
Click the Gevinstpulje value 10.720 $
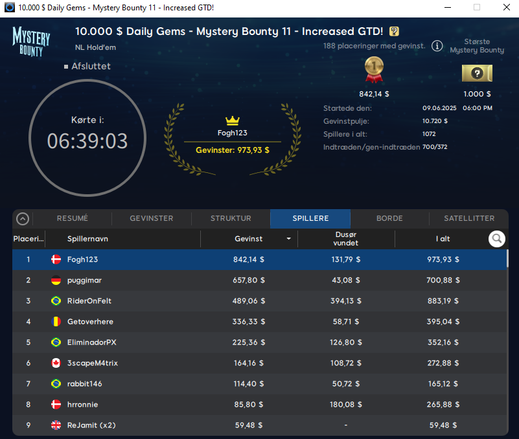pos(435,121)
